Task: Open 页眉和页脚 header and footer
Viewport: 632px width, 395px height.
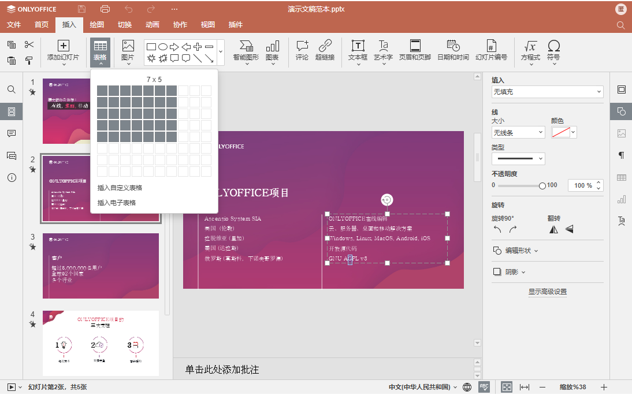Action: click(x=415, y=50)
